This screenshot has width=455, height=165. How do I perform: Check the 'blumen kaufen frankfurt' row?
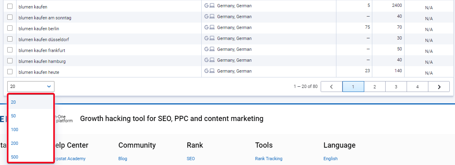point(10,50)
